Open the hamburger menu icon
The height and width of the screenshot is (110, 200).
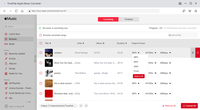pyautogui.click(x=180, y=3)
